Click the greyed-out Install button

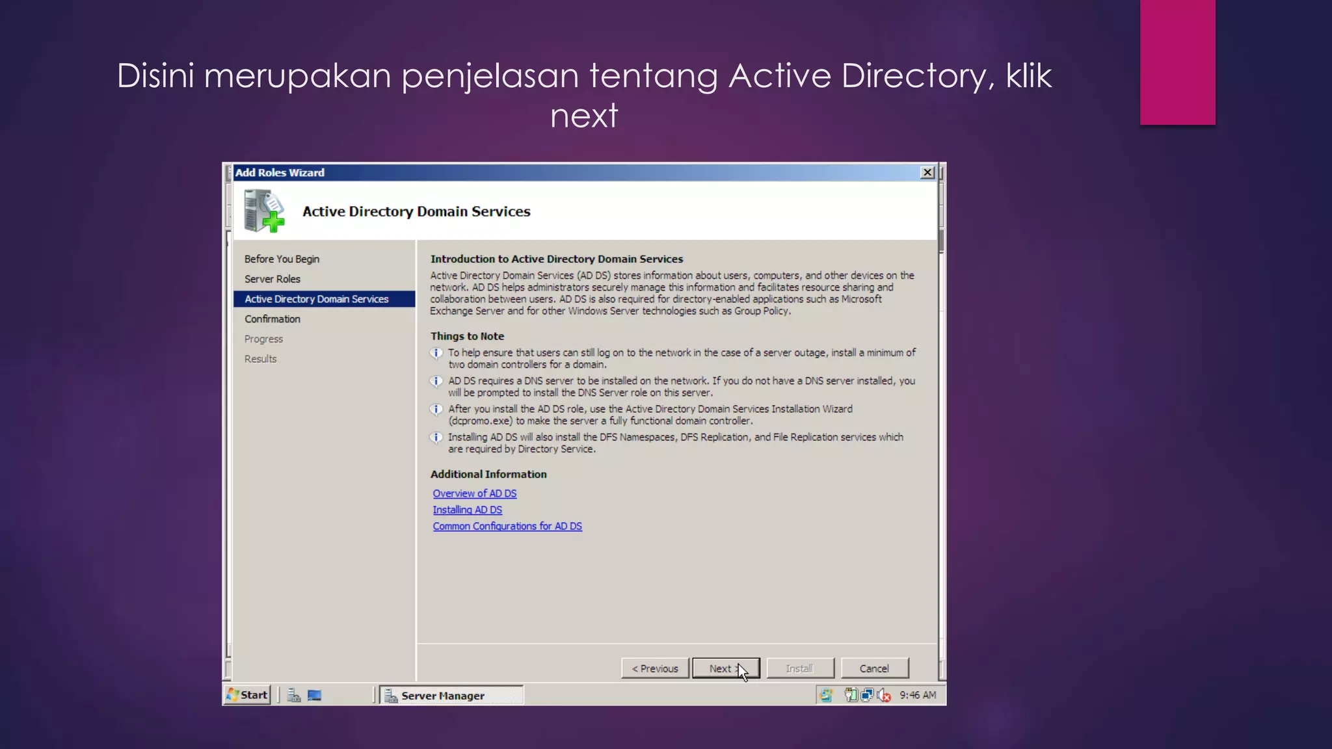[x=800, y=668]
